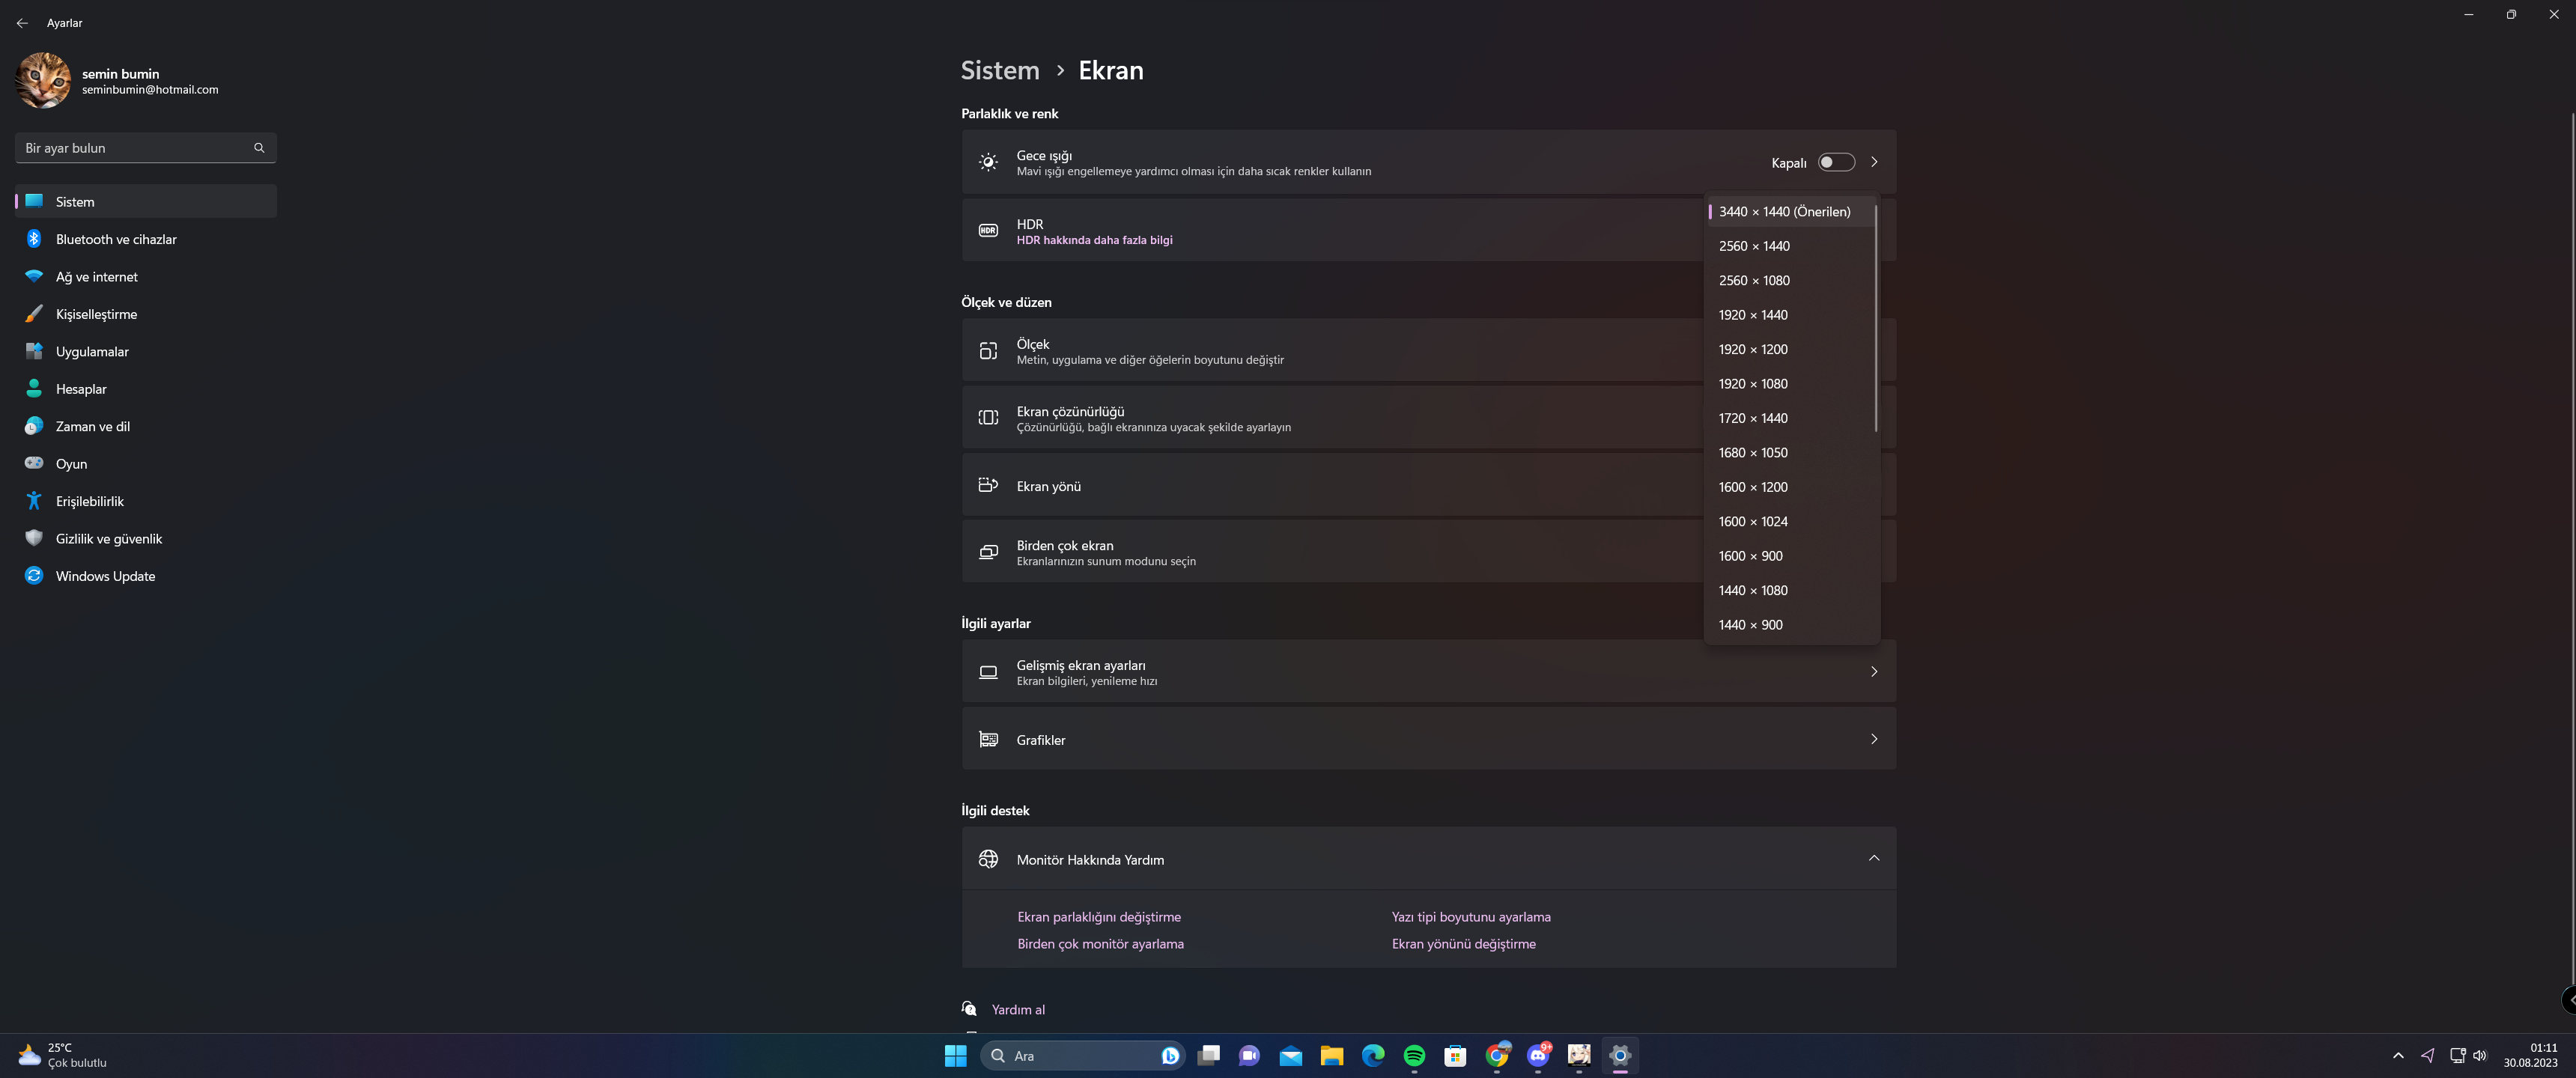Click Ekran parlaklığını değiştirme link

click(x=1098, y=917)
